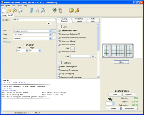Open the Group dropdown (3 1/4" frame)
The image size is (144, 115).
pos(50,35)
